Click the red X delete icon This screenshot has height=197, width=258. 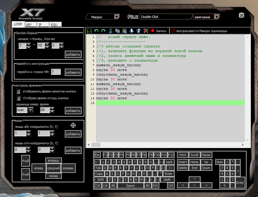point(146,31)
